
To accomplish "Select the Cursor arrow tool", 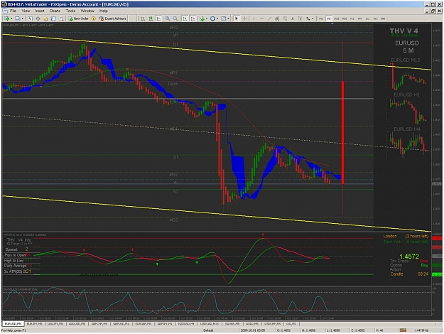I will (236, 18).
